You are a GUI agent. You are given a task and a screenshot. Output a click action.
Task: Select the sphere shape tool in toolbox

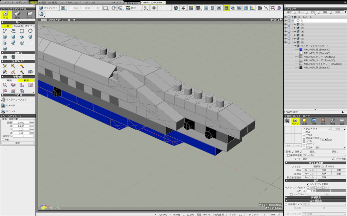tap(13, 36)
